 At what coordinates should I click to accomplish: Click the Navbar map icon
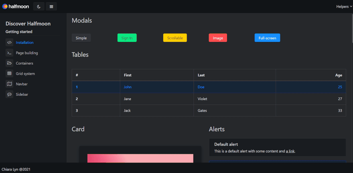click(x=9, y=84)
